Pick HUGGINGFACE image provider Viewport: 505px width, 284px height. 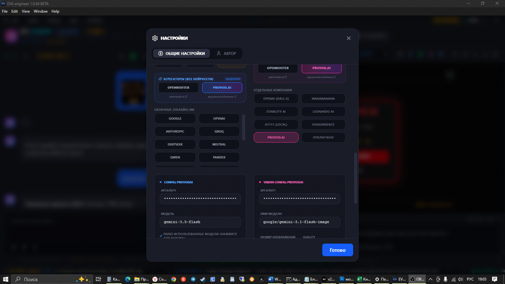point(323,124)
